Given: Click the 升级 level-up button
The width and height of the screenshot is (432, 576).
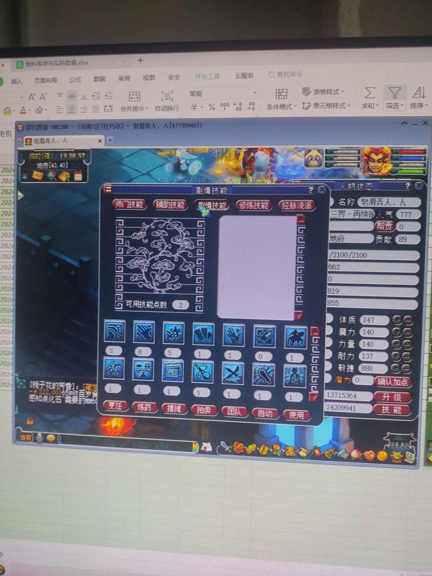Looking at the screenshot, I should pos(392,397).
